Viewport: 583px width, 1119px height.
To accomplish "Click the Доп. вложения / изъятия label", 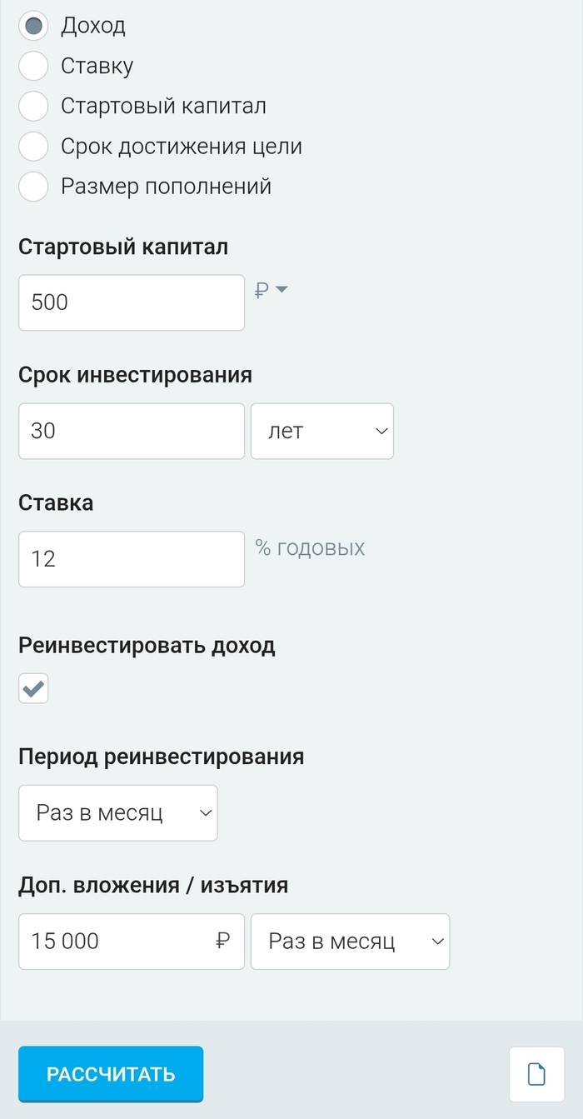I will point(153,885).
